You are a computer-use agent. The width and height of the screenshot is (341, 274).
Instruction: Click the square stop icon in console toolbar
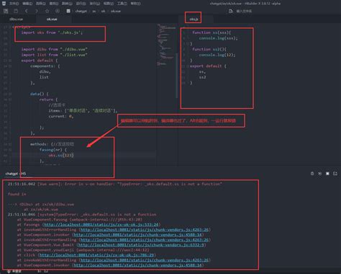(x=327, y=174)
